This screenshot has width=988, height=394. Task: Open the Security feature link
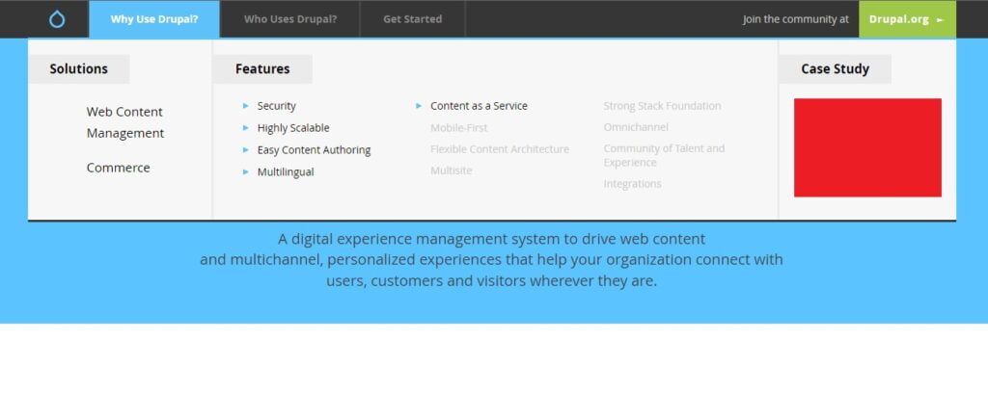pyautogui.click(x=276, y=106)
